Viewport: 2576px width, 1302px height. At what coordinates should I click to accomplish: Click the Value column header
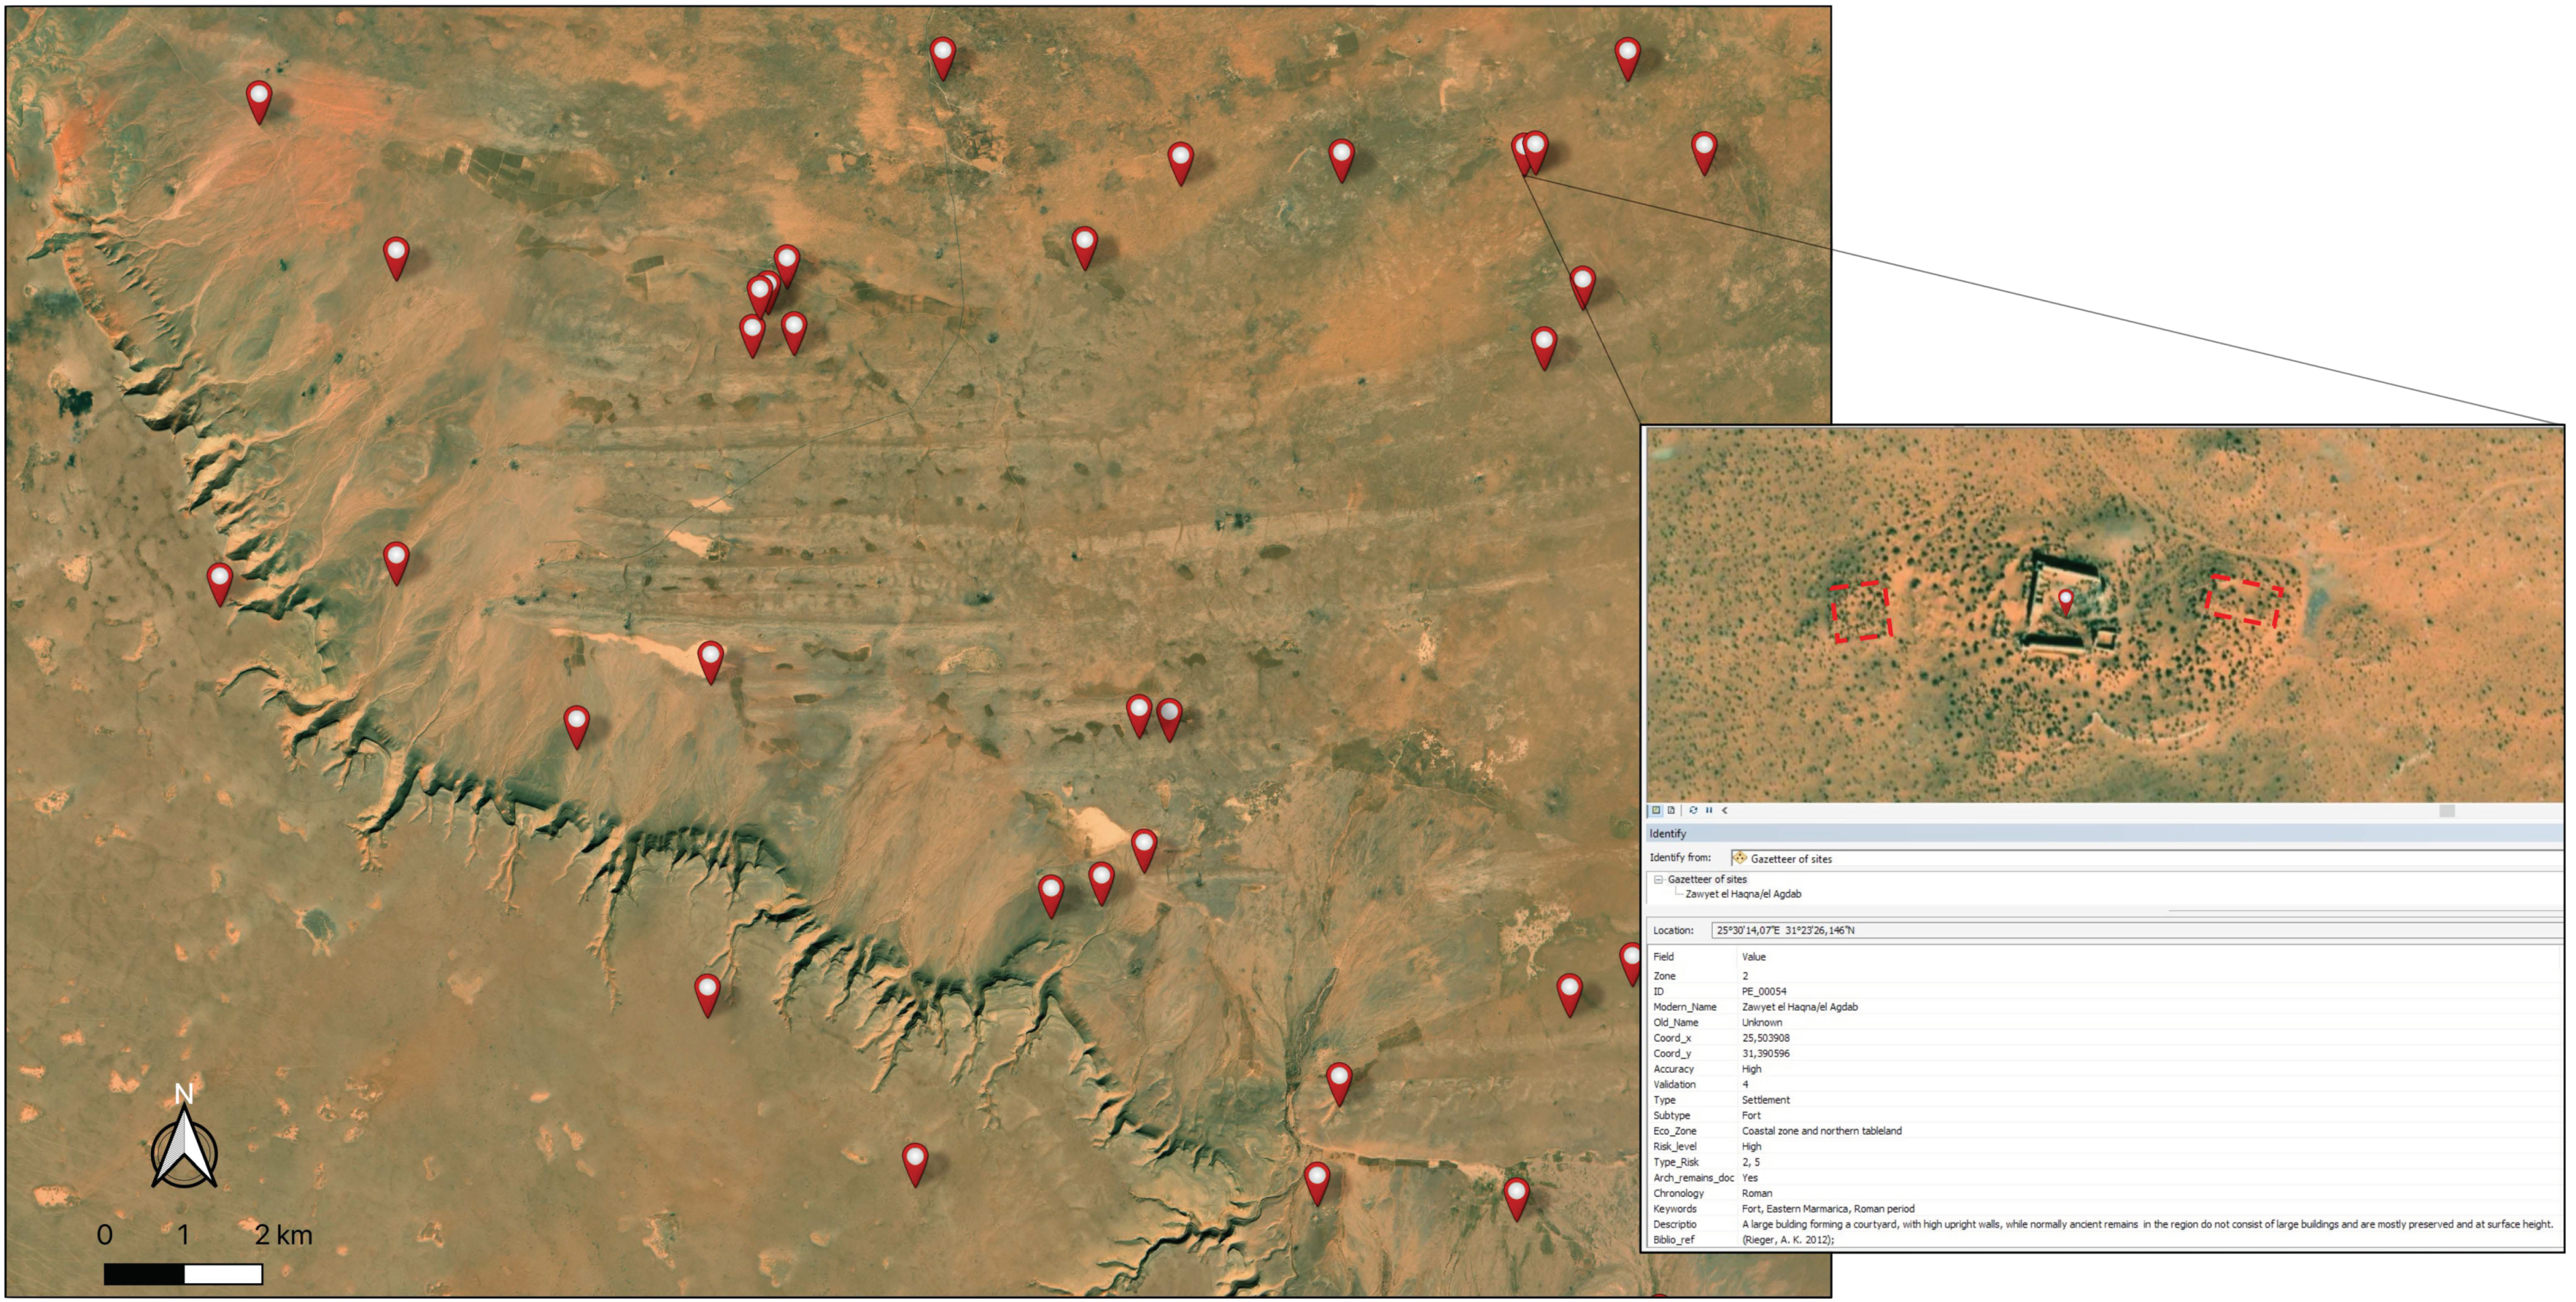(x=1754, y=957)
